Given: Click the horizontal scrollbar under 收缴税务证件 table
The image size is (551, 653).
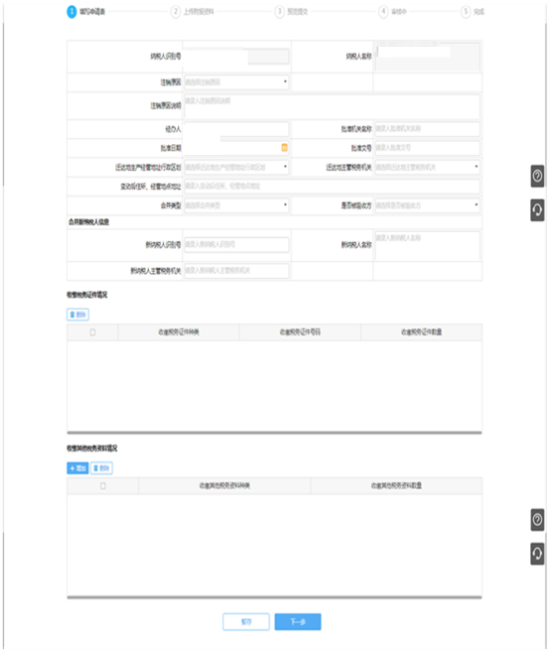Looking at the screenshot, I should 275,433.
